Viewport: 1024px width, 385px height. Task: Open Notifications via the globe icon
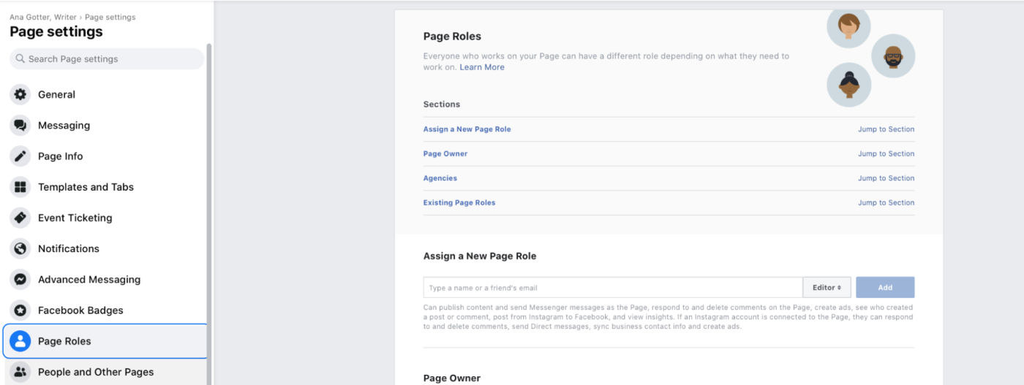[x=20, y=248]
